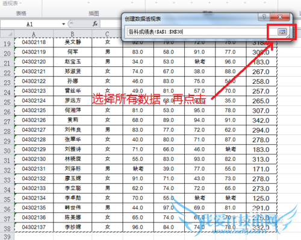Click cell with name 张翠华
Viewport: 301px width, 240px height.
(72, 139)
